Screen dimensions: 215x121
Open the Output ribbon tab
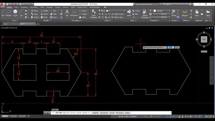tap(57, 7)
